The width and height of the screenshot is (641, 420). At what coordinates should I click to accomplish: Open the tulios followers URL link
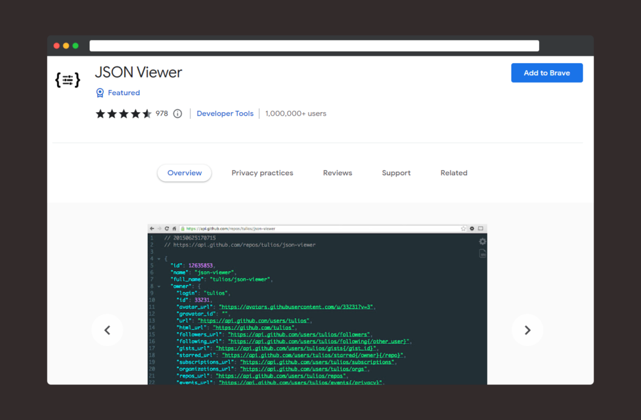click(299, 334)
